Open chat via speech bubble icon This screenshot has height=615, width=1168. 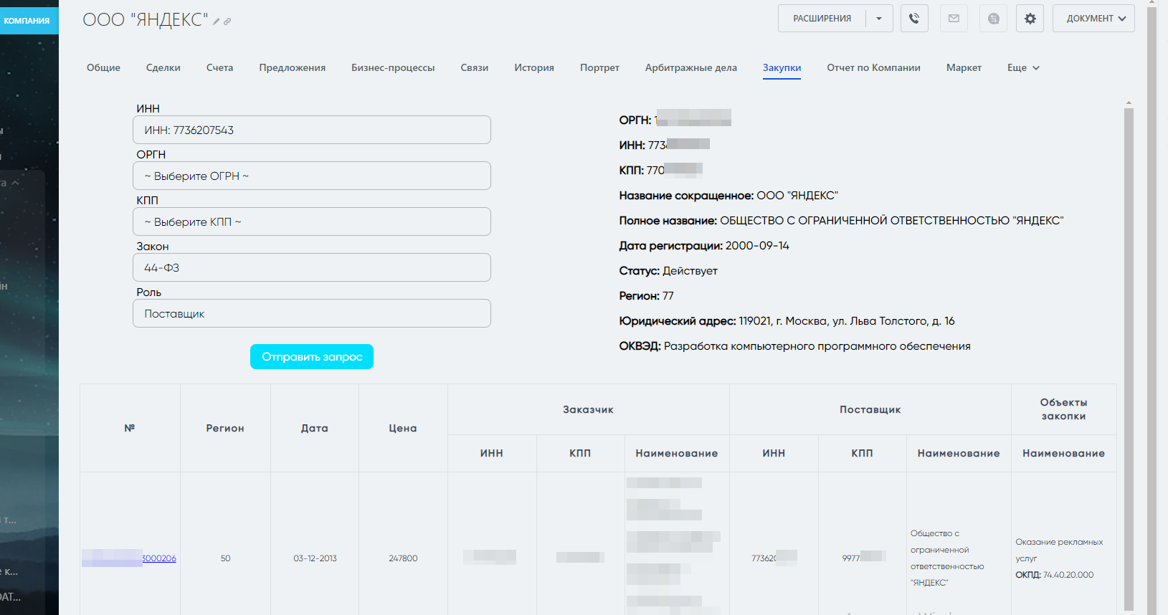pos(993,19)
